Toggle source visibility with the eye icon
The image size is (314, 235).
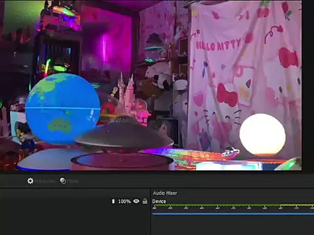point(137,201)
